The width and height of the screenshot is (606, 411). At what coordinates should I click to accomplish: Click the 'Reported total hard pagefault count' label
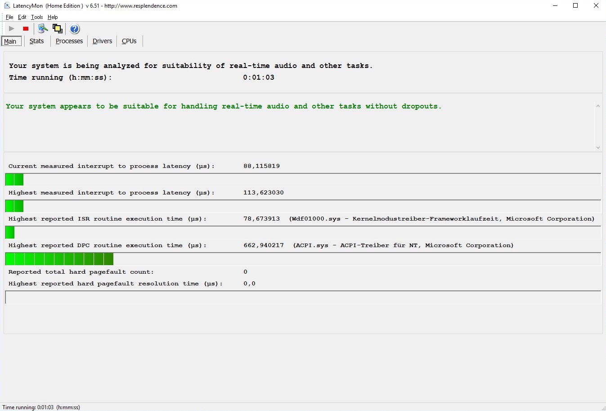[x=81, y=272]
